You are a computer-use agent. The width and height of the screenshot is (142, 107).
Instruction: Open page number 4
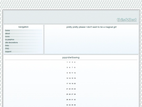75,62
